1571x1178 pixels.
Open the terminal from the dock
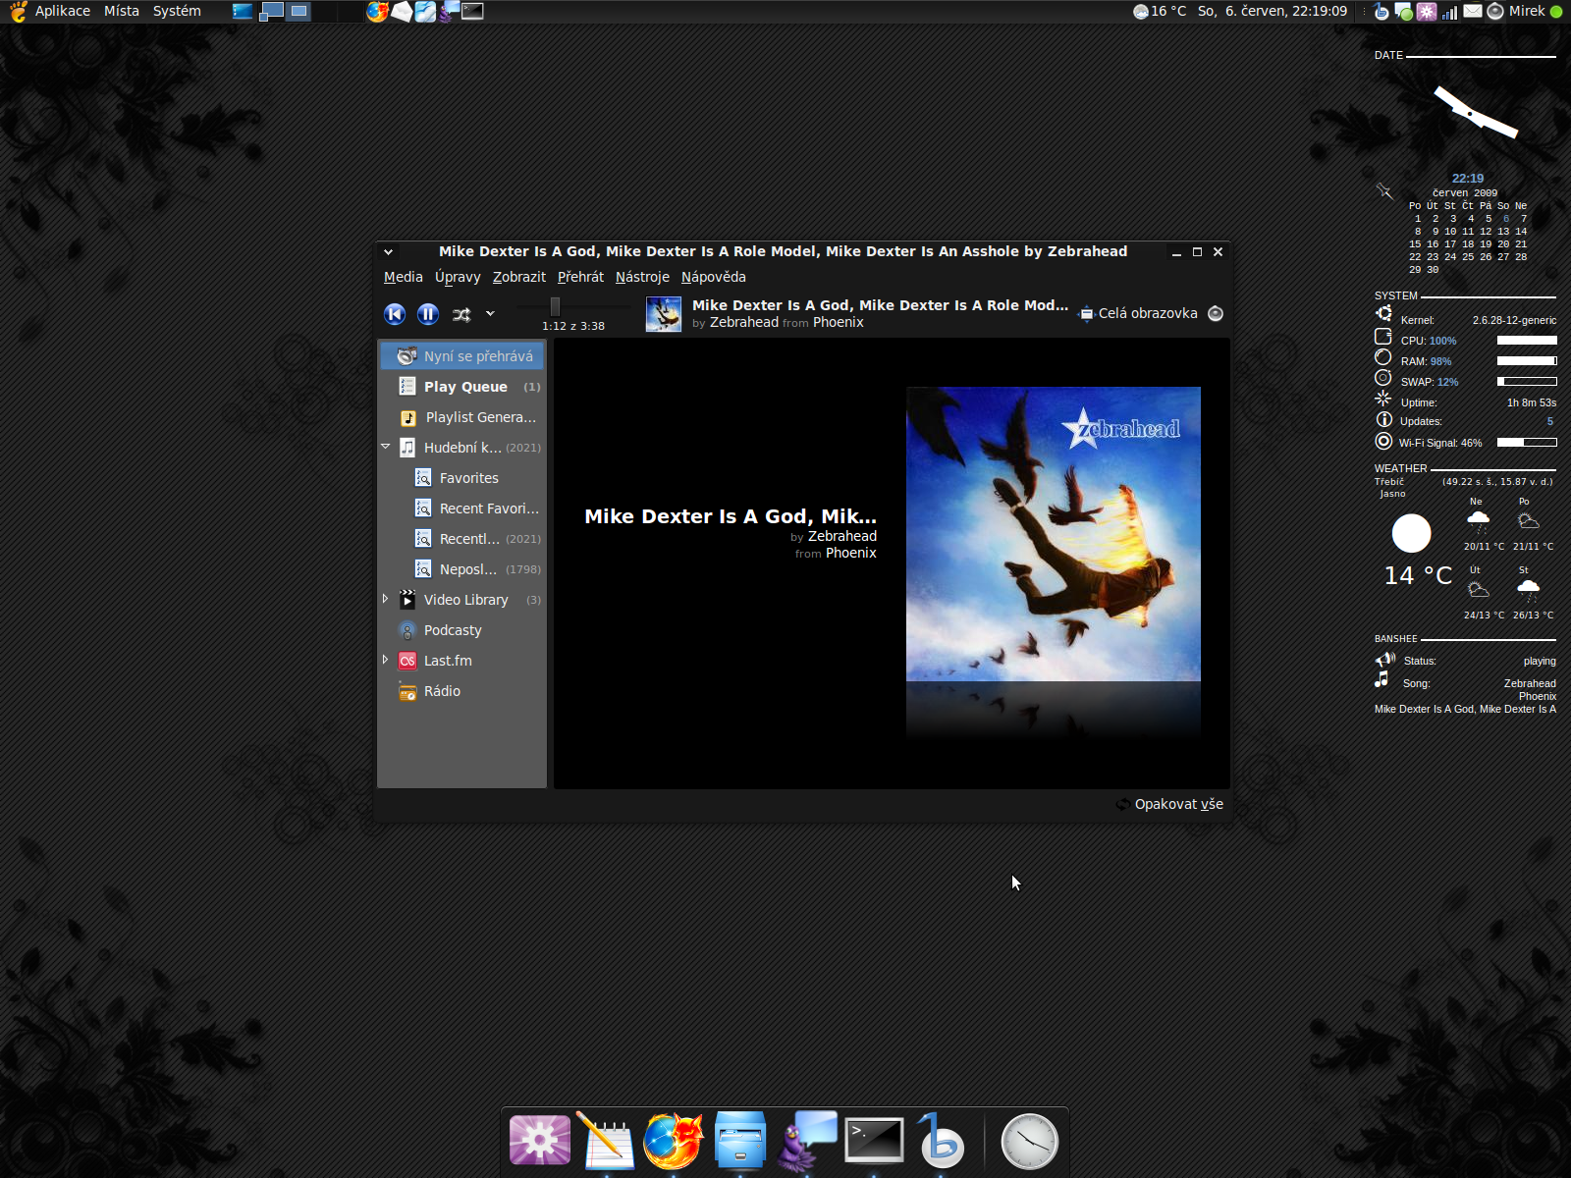(x=874, y=1140)
